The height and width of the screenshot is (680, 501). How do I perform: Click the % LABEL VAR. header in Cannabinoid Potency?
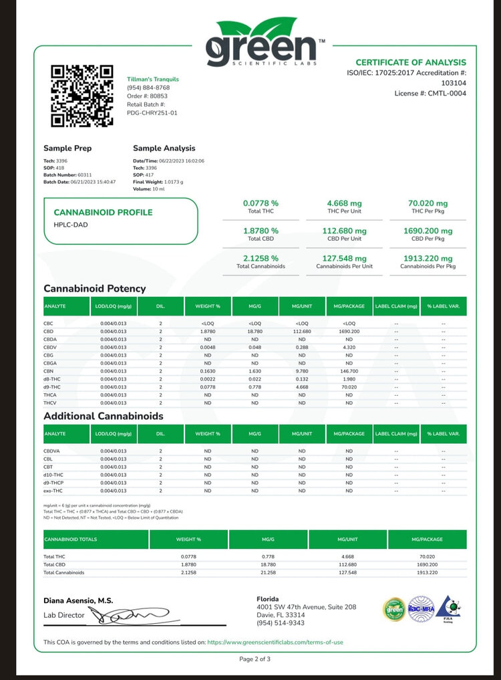pyautogui.click(x=444, y=306)
